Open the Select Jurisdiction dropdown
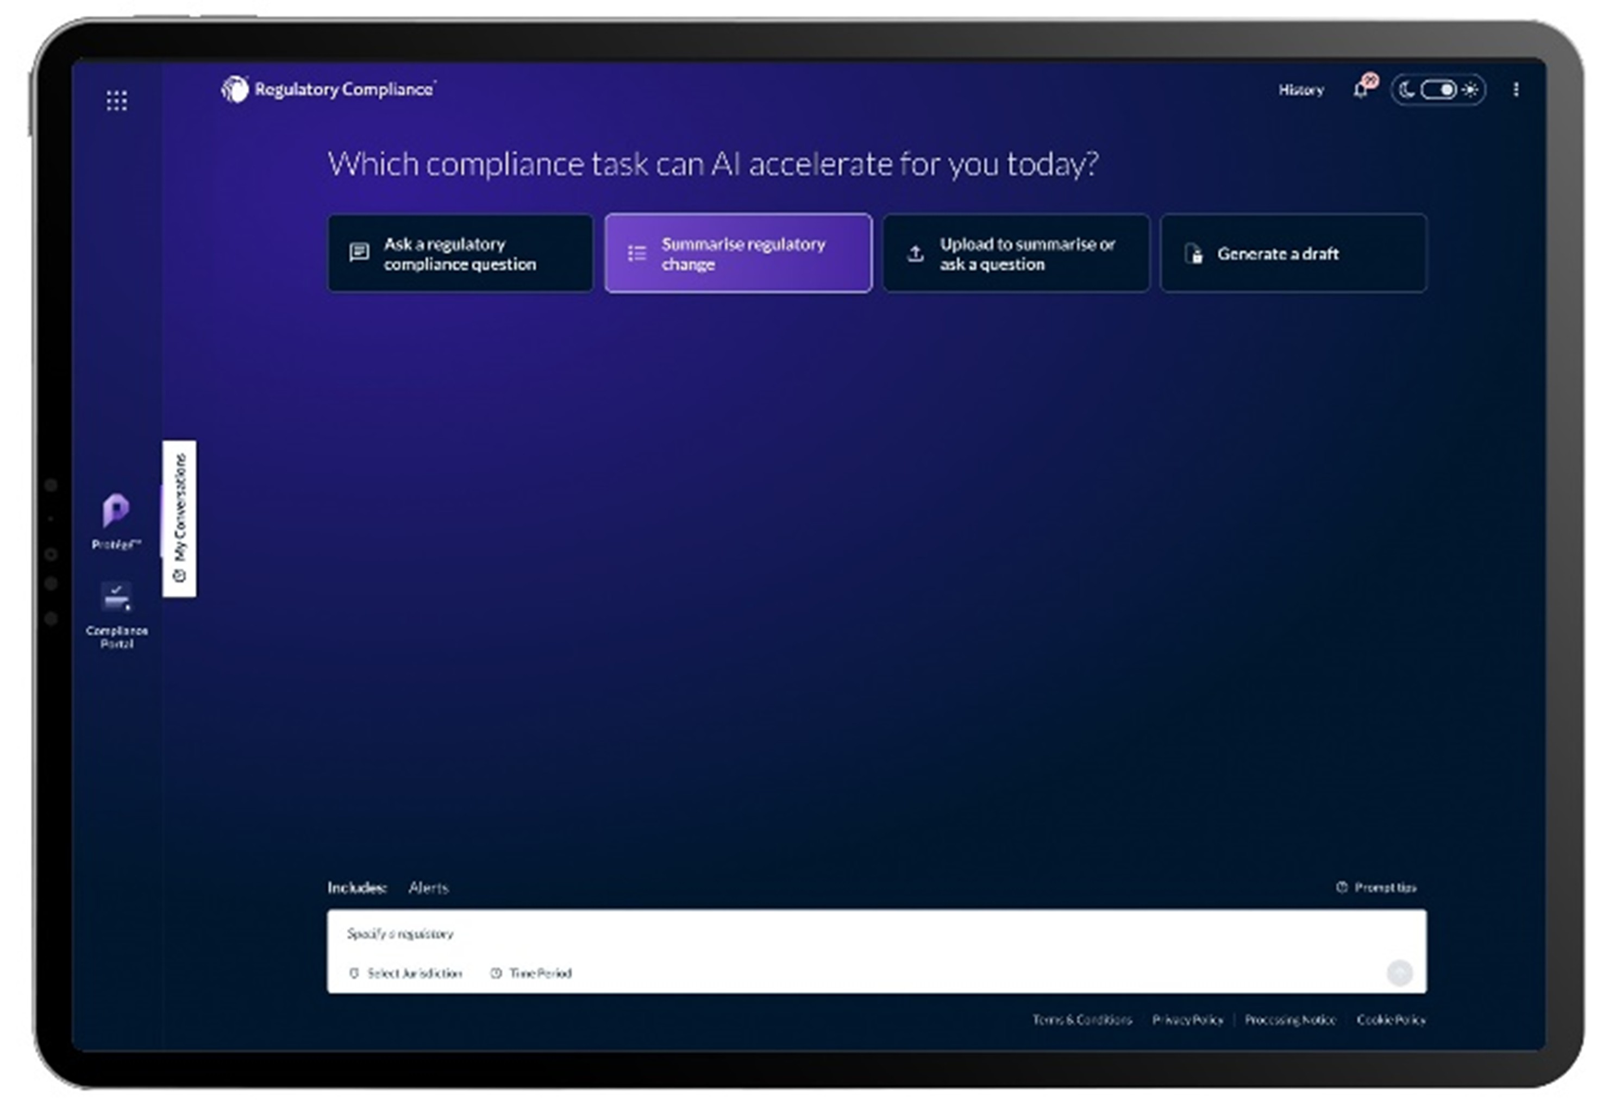 click(x=406, y=973)
